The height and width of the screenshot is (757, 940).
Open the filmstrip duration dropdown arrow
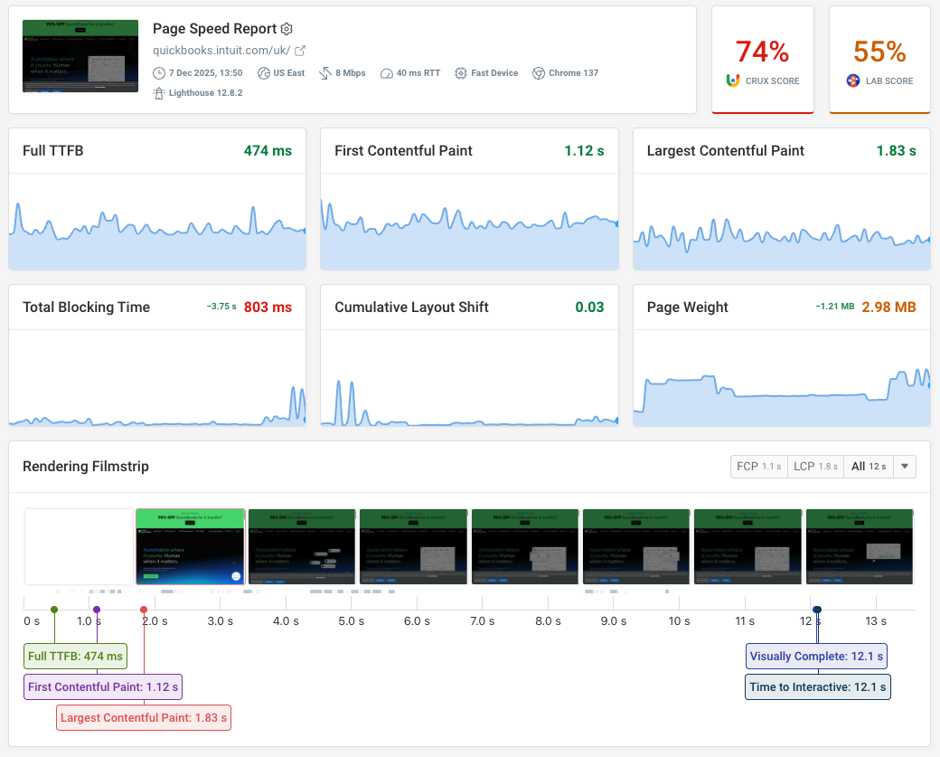coord(904,466)
